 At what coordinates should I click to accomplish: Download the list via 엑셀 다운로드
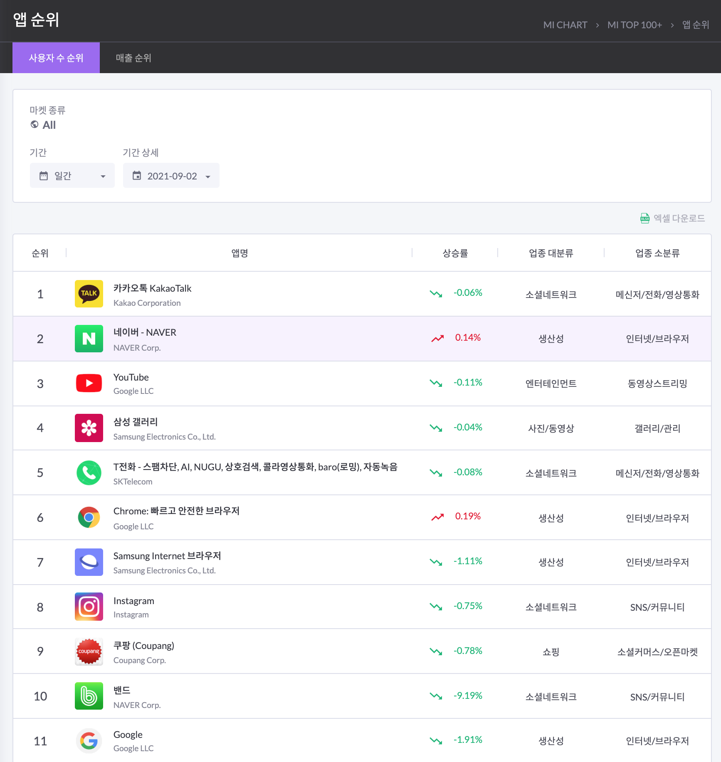[x=673, y=218]
